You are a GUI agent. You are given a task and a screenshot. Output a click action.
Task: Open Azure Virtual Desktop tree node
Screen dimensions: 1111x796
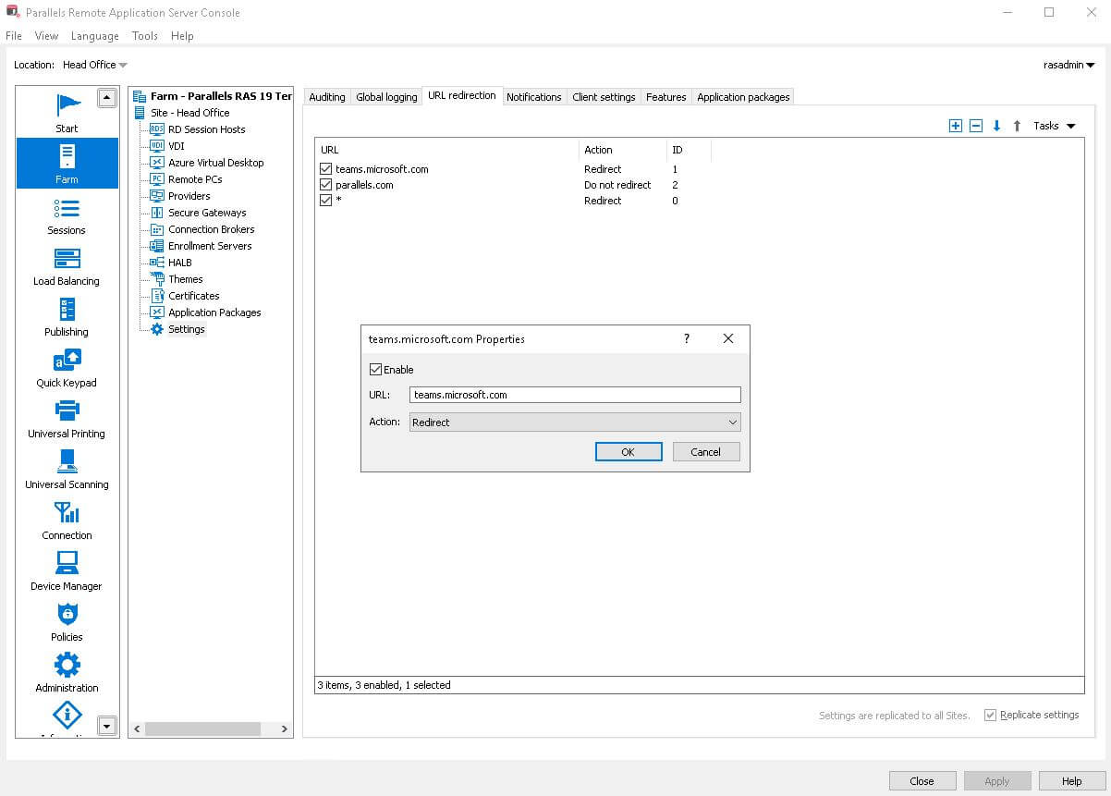click(x=215, y=163)
